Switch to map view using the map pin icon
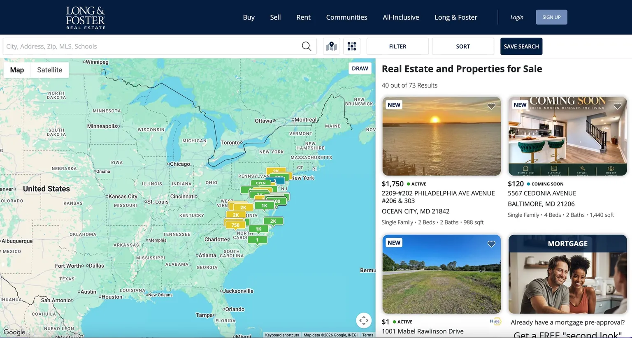The height and width of the screenshot is (338, 632). pos(332,46)
